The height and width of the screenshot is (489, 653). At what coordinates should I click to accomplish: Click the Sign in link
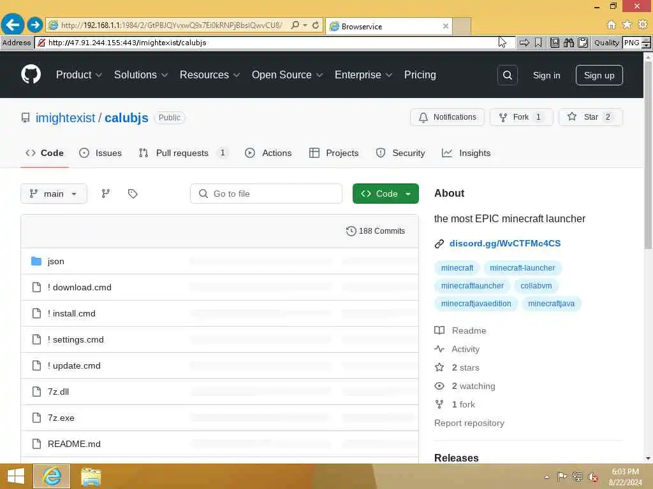[547, 75]
